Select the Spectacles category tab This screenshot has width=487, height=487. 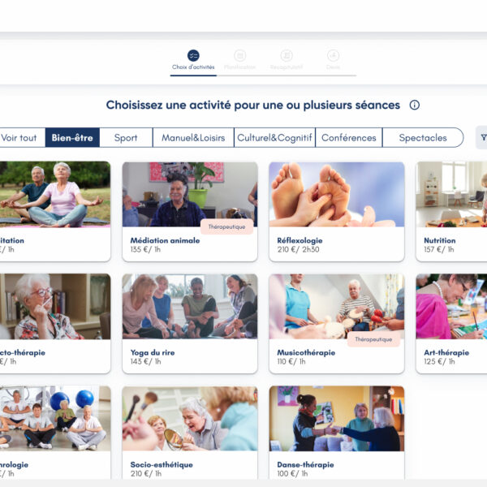coord(423,137)
